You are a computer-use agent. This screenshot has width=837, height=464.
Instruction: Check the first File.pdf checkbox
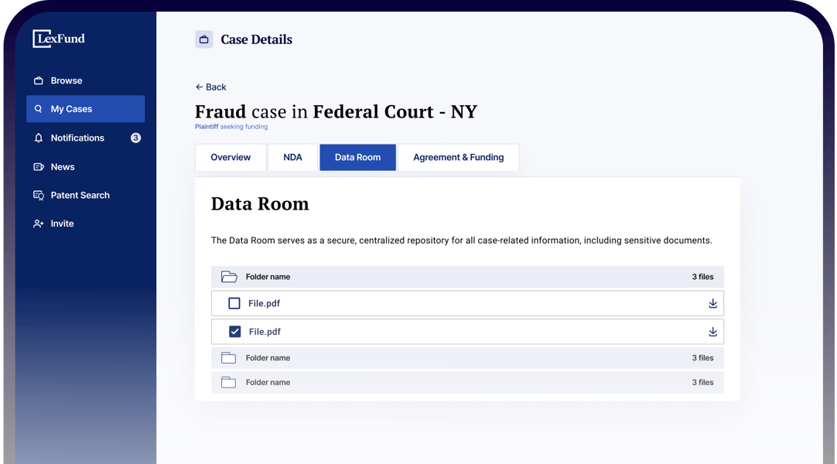pos(234,304)
